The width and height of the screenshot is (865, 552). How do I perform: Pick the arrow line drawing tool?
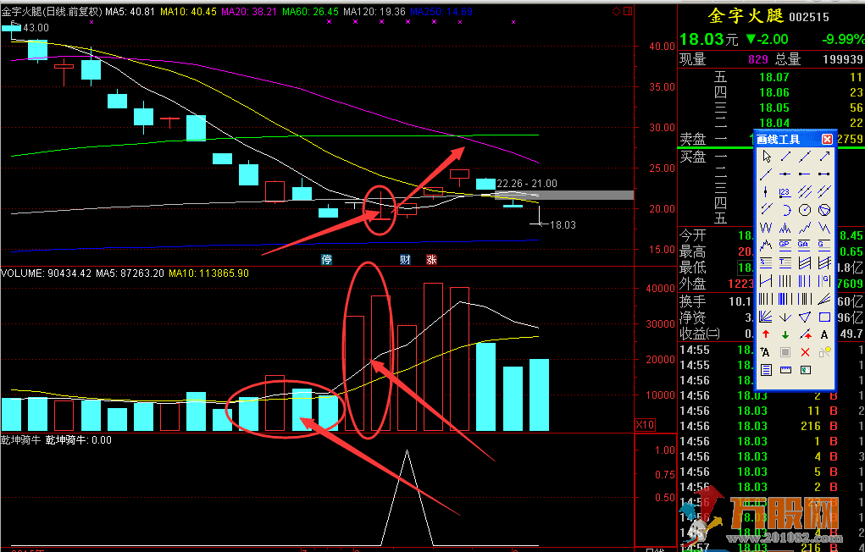click(824, 157)
